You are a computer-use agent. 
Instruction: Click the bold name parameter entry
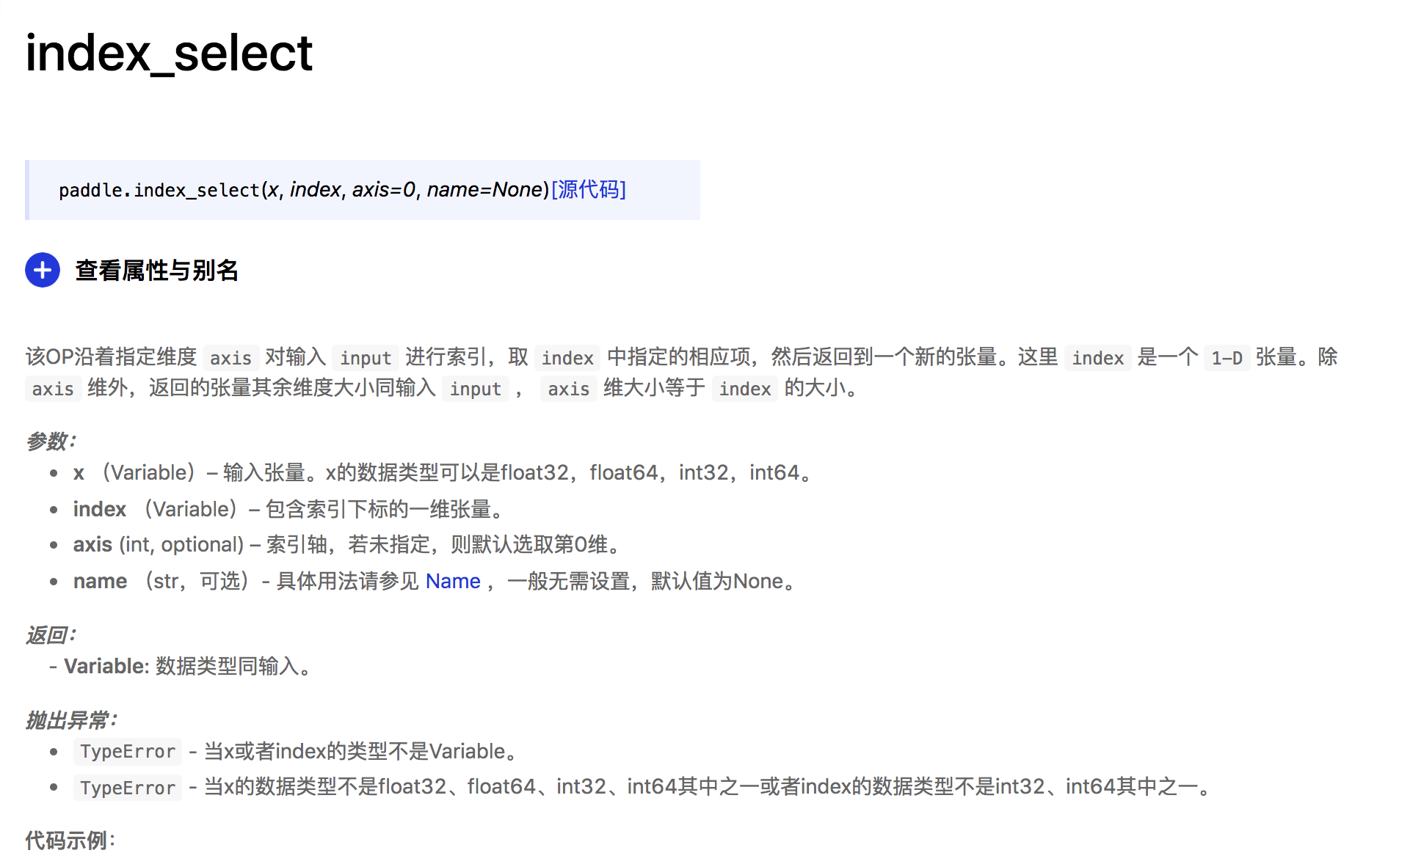pyautogui.click(x=100, y=581)
